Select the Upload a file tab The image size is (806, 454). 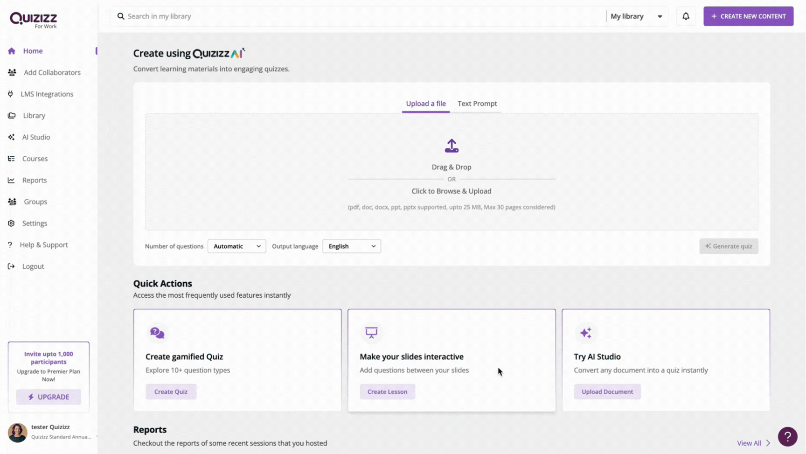[426, 104]
